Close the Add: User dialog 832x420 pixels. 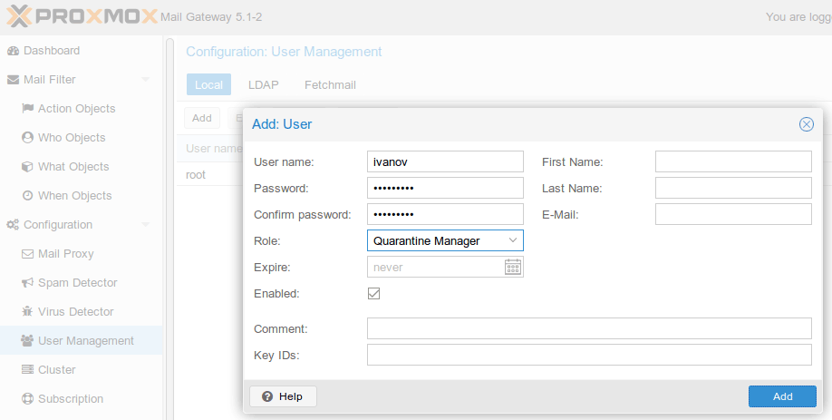pos(806,124)
